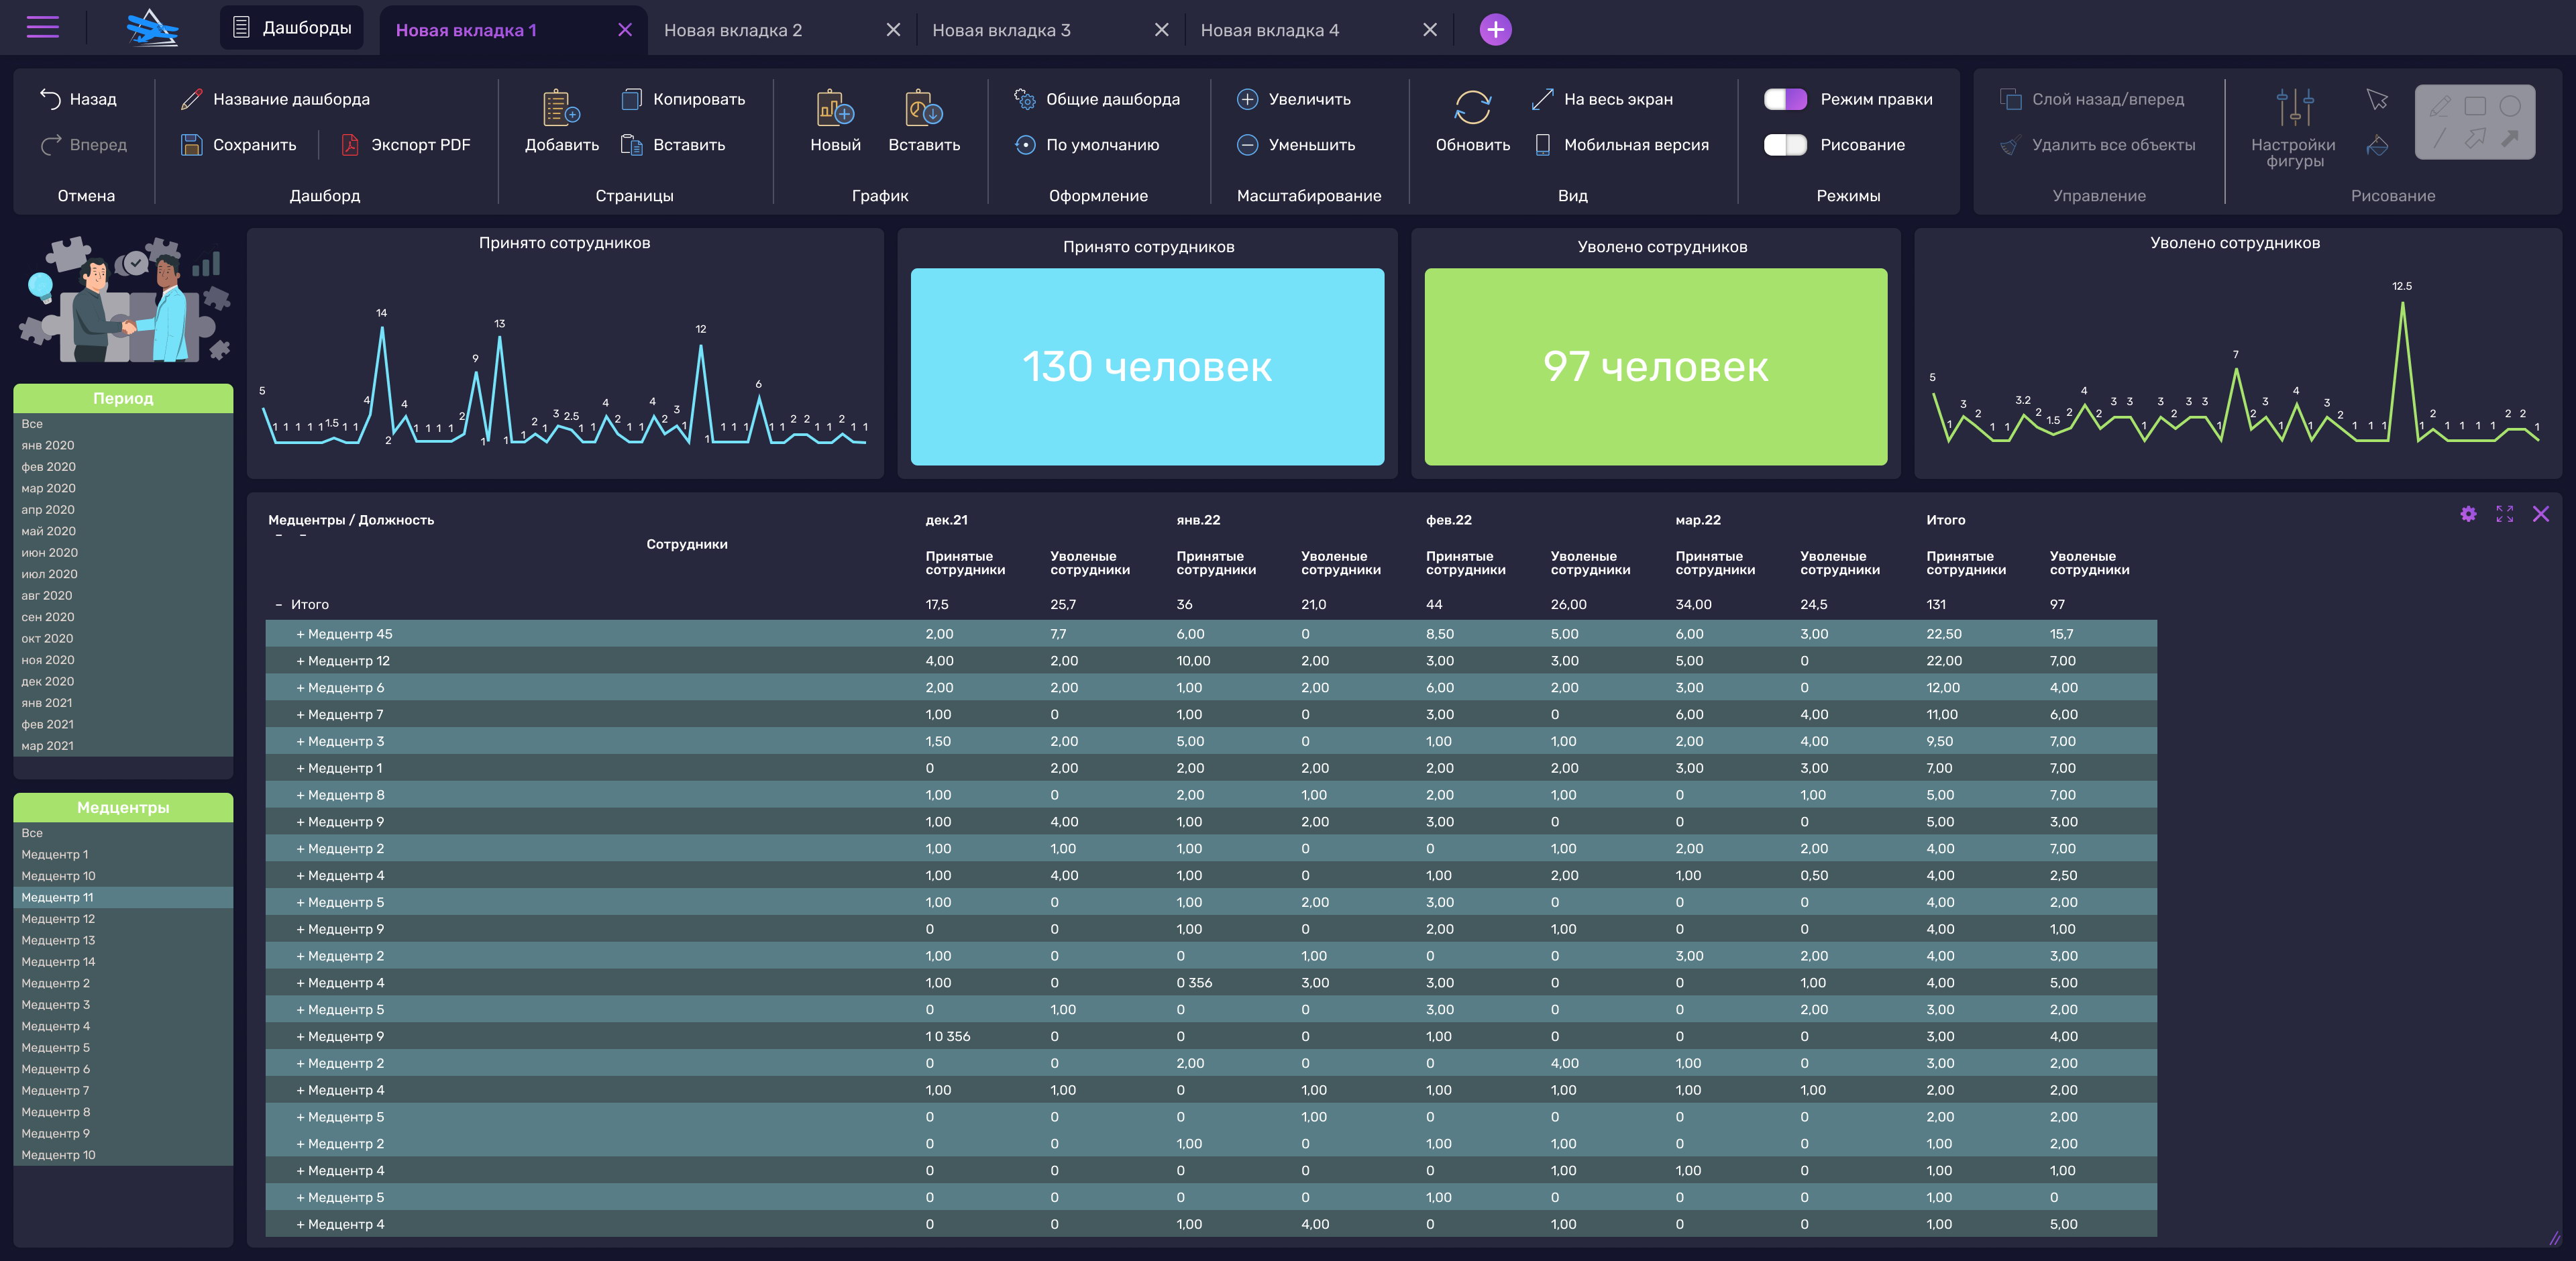
Task: Toggle the Режим правки switch
Action: click(1785, 99)
